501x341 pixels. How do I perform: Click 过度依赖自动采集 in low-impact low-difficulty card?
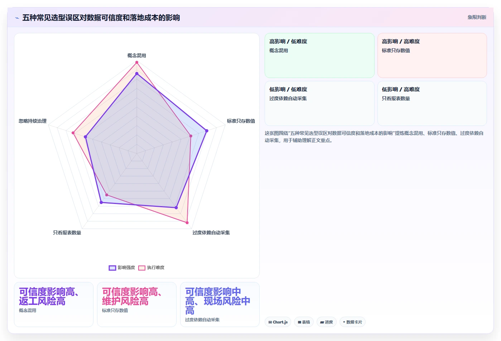(288, 98)
